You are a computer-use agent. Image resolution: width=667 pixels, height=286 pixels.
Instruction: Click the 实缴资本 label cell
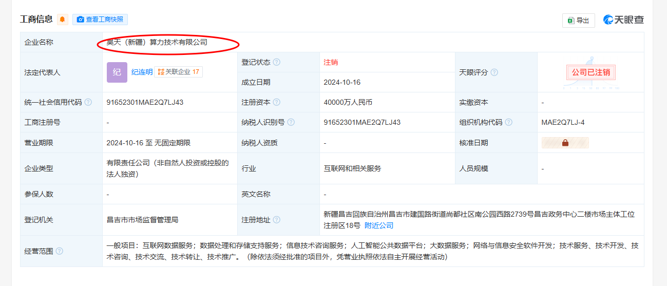pyautogui.click(x=496, y=102)
